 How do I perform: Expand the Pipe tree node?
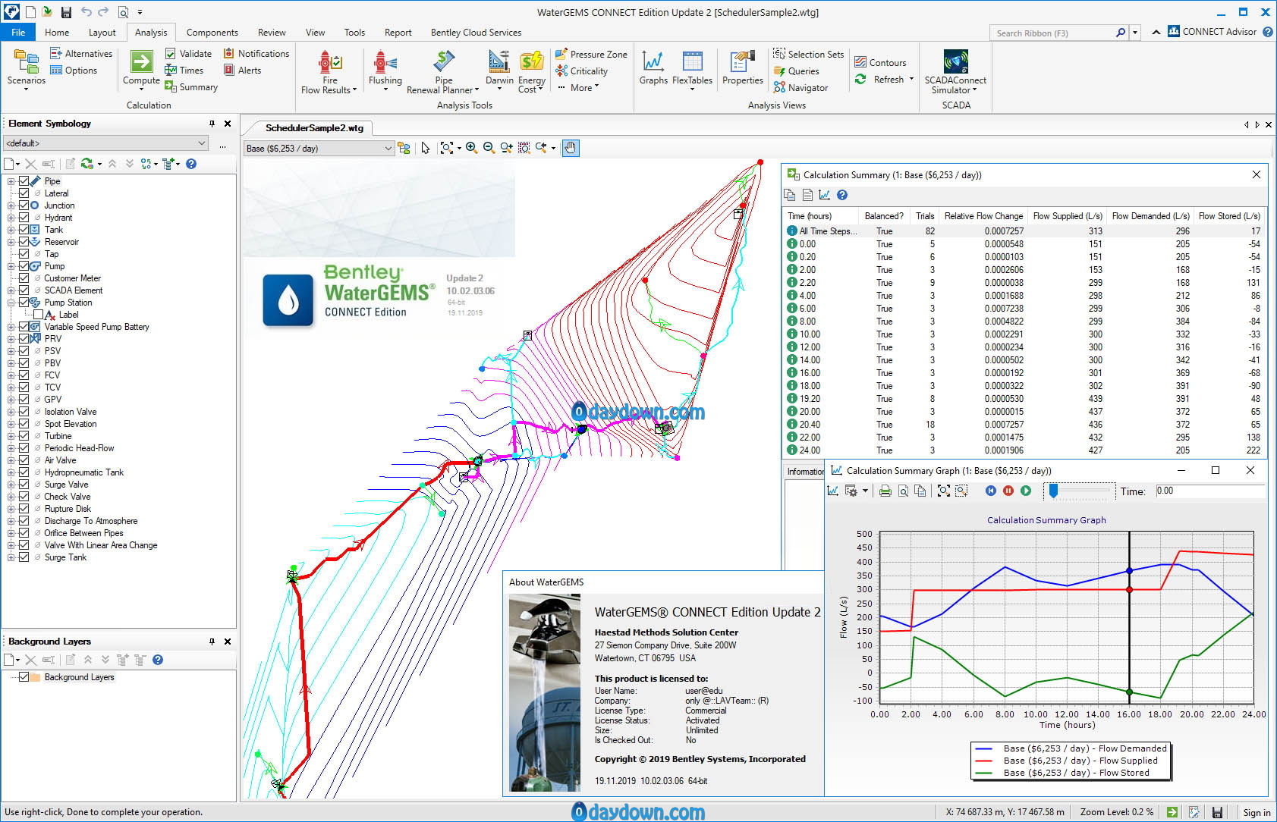click(x=11, y=181)
